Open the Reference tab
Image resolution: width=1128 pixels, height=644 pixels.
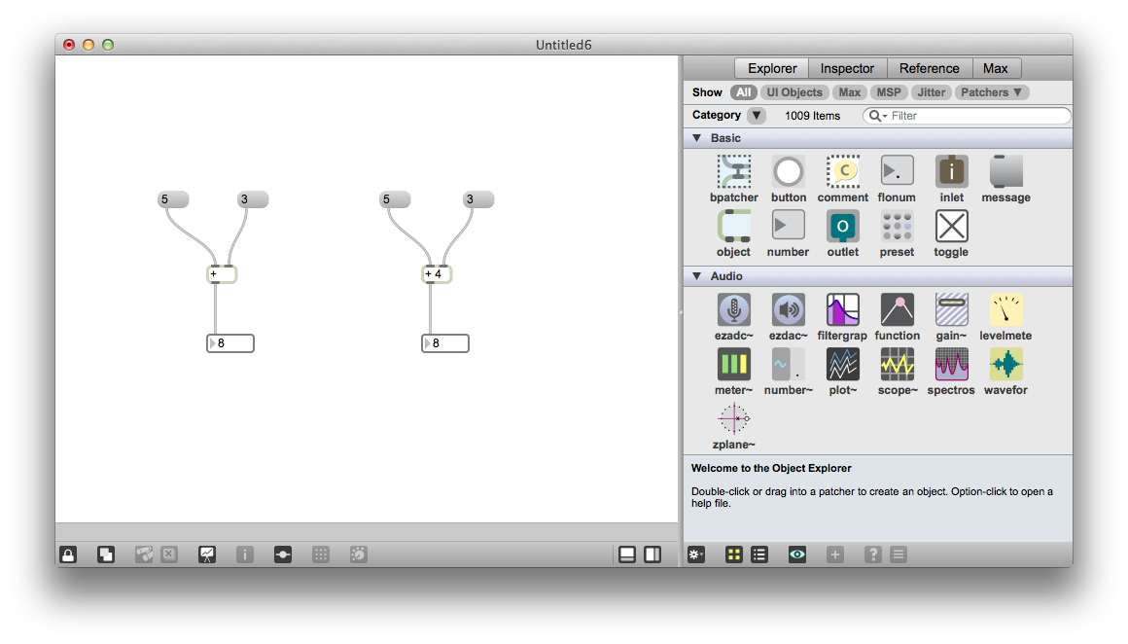[930, 68]
